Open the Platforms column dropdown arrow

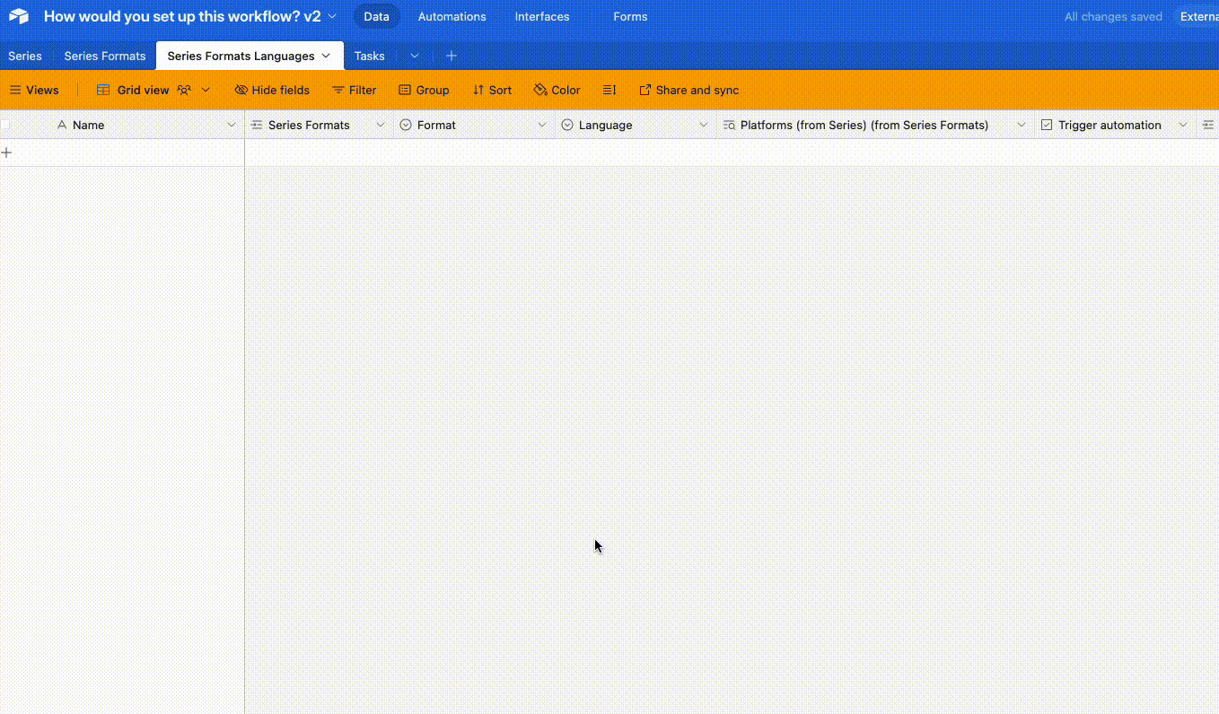point(1022,125)
